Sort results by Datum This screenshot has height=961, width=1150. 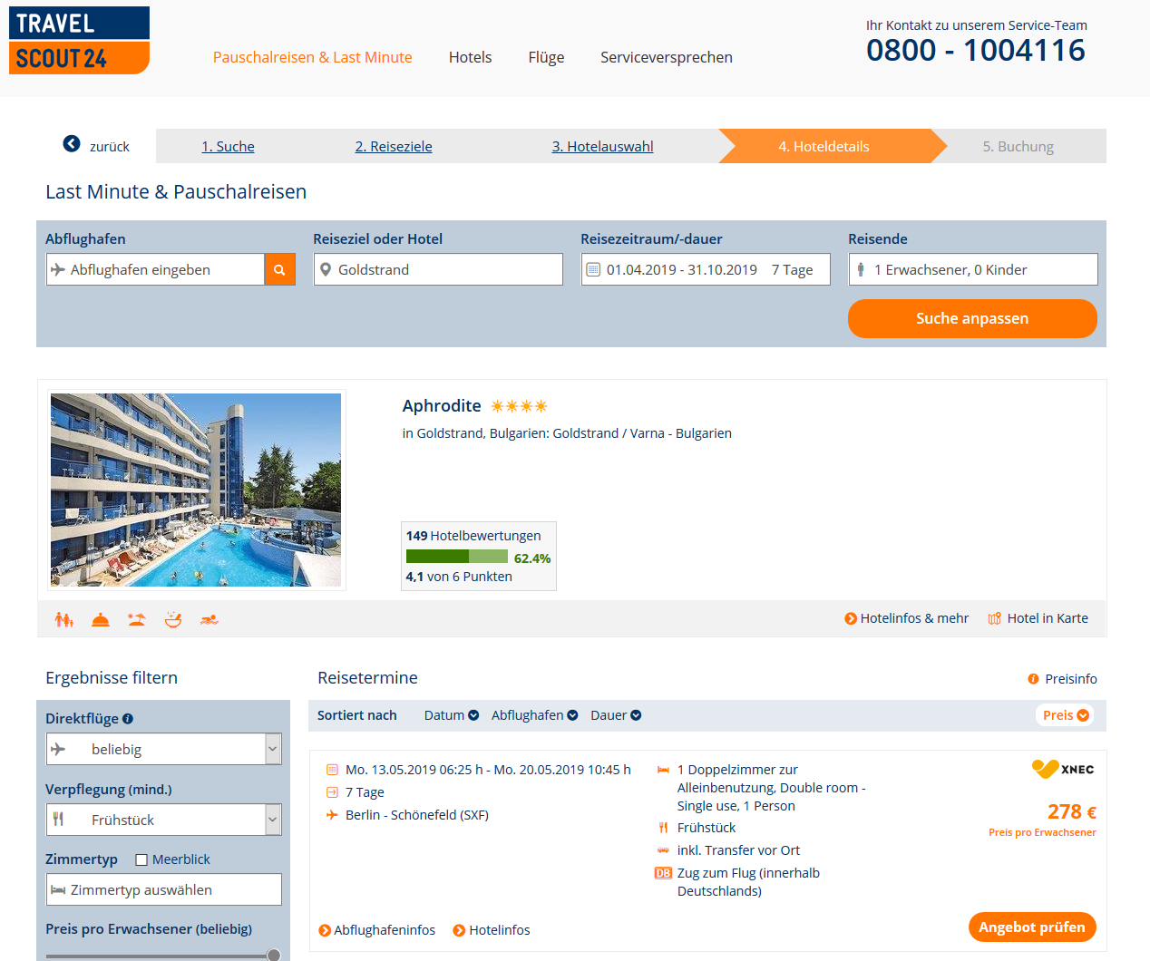click(x=452, y=715)
